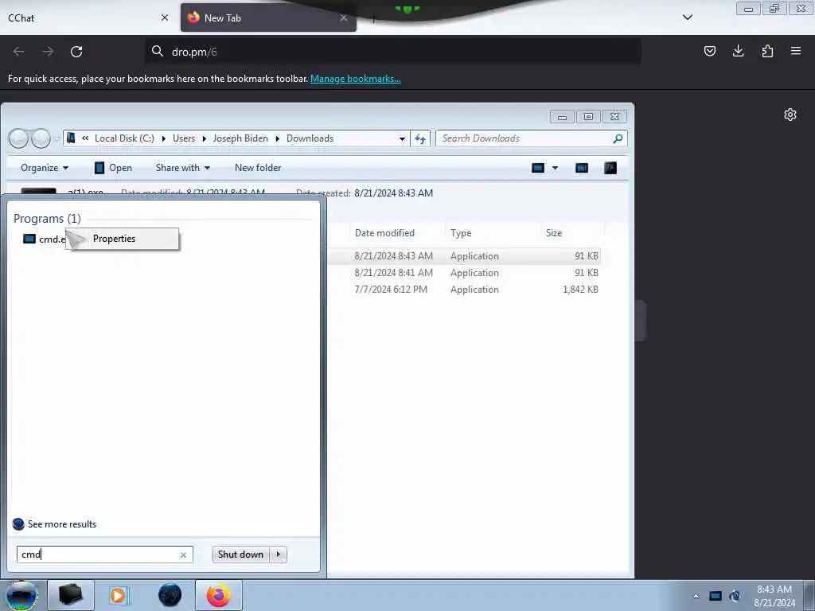Viewport: 815px width, 611px height.
Task: Change the view using the views icon
Action: click(x=538, y=168)
